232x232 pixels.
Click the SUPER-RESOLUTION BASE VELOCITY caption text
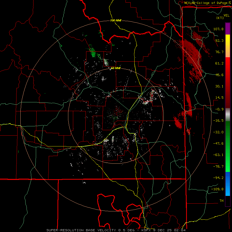[x=81, y=230]
